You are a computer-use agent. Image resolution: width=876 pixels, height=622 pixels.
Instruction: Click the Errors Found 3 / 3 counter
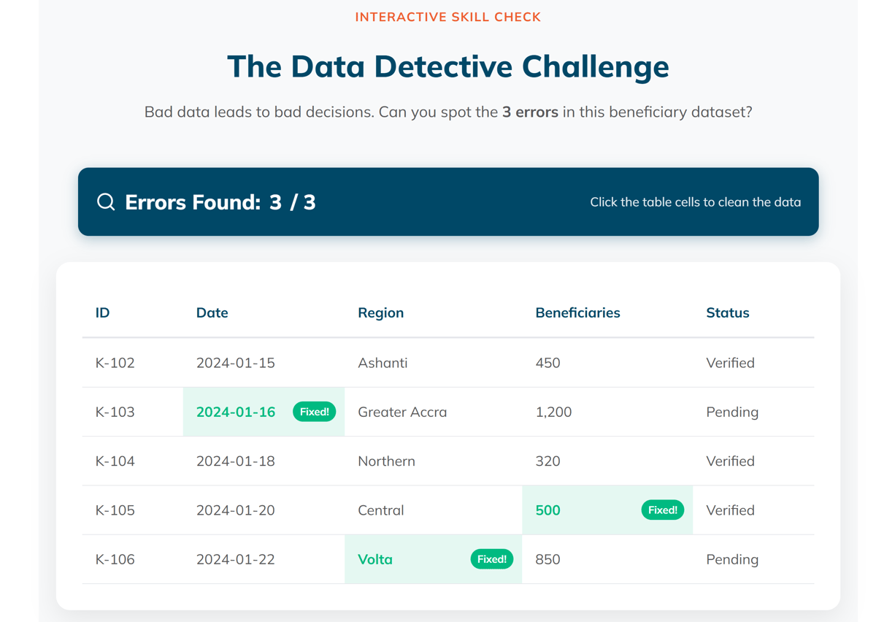click(220, 202)
